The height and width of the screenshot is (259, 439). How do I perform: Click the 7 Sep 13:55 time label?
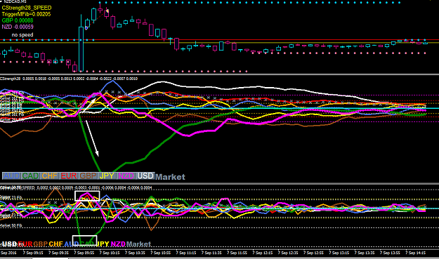pos(390,253)
